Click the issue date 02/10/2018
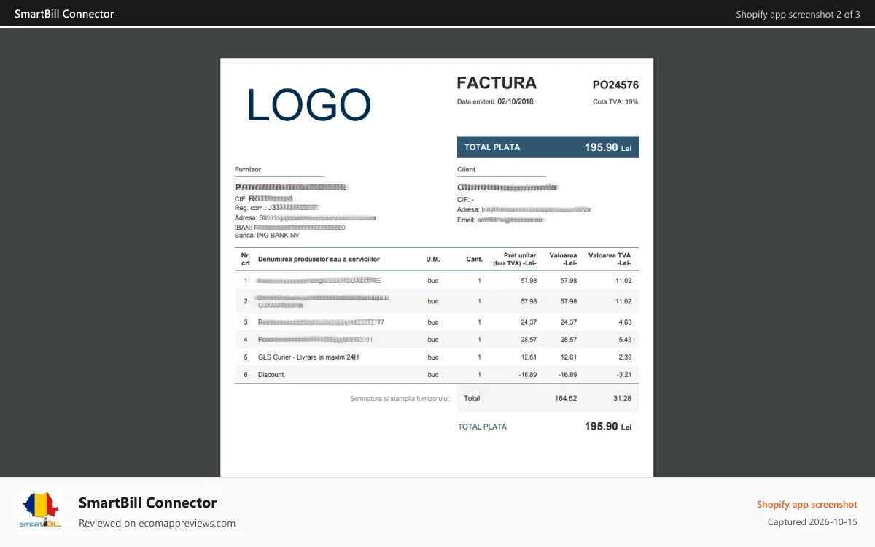The height and width of the screenshot is (547, 875). click(516, 101)
